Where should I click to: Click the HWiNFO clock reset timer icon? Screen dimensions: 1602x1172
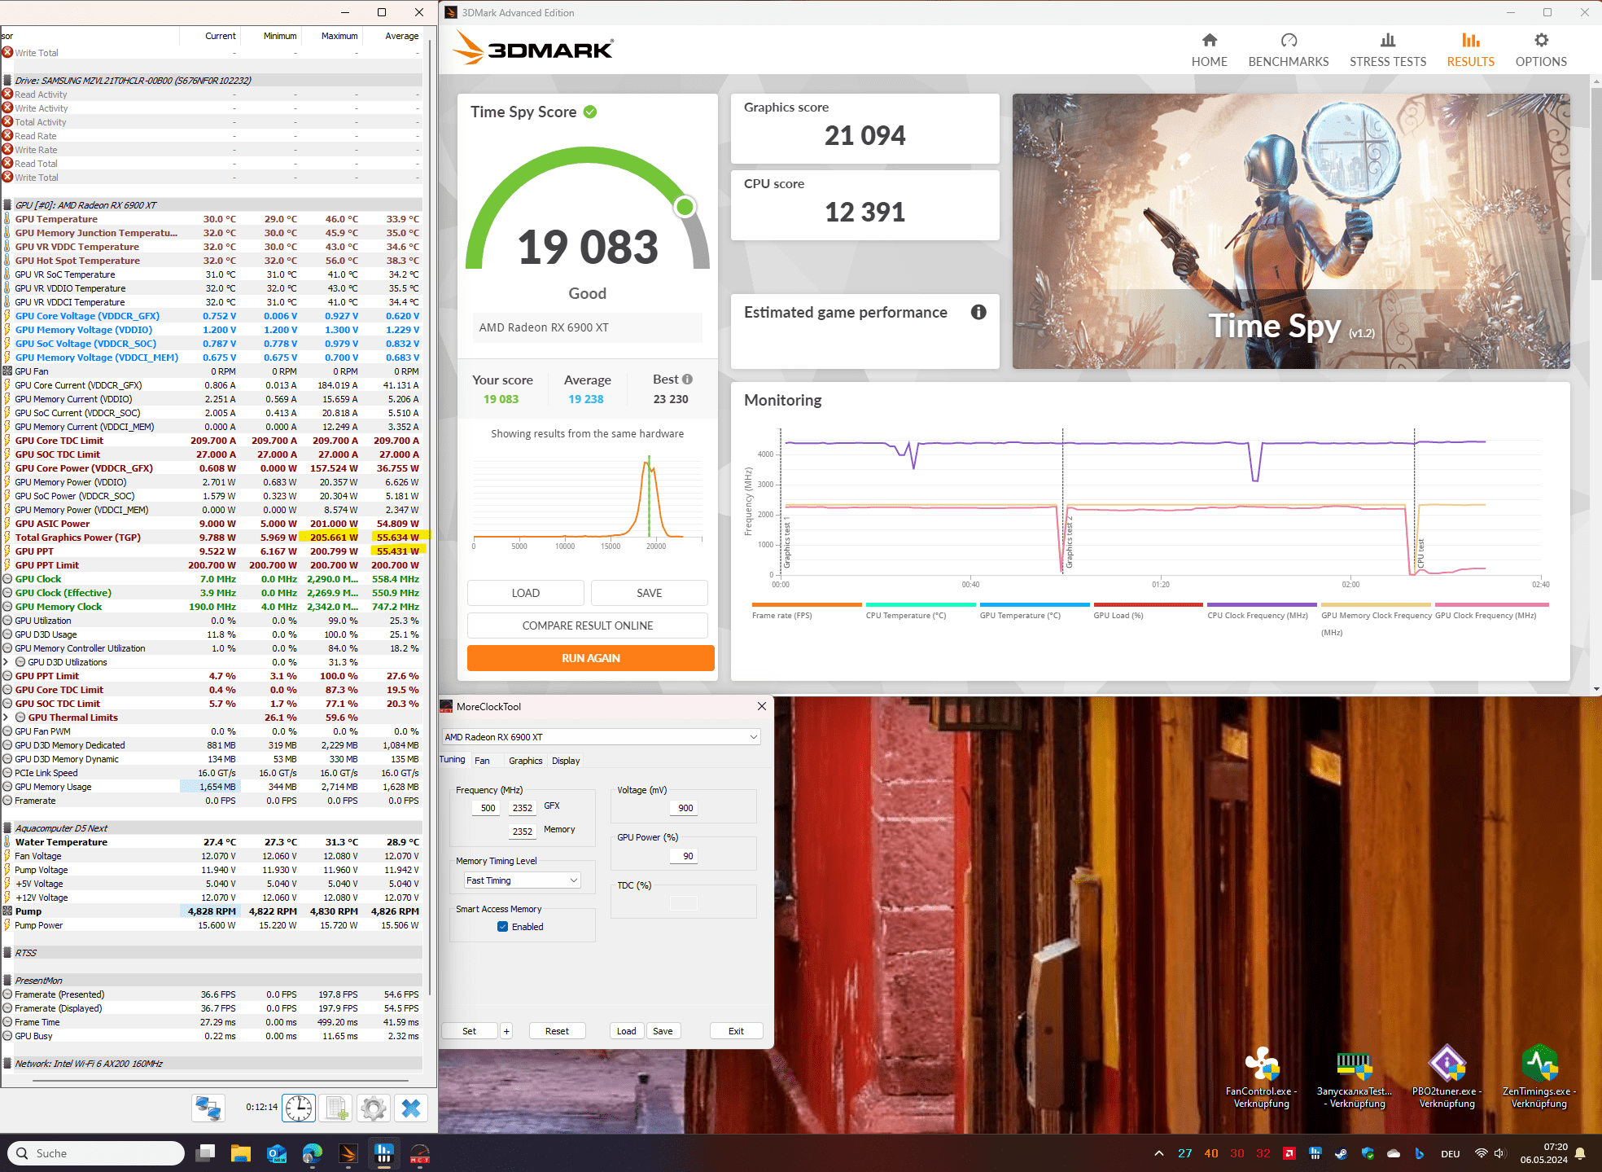coord(299,1108)
